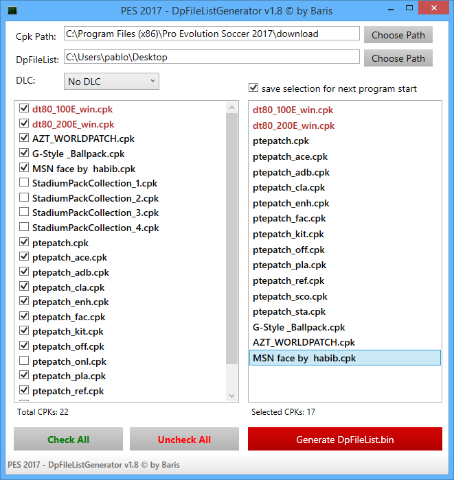Click the Cpk Path input field
The image size is (454, 480).
(x=212, y=34)
